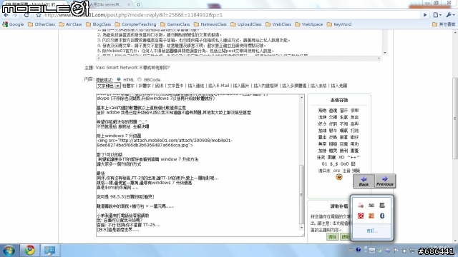Insert the ^++^ emoticon text
458x257 pixels.
point(354,157)
